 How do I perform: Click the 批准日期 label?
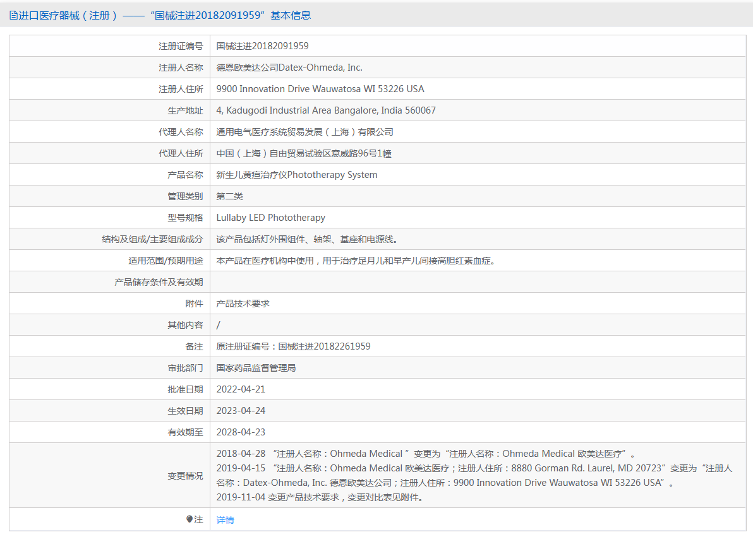[x=185, y=390]
